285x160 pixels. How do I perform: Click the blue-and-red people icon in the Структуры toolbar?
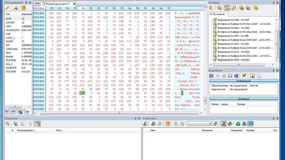point(244,124)
